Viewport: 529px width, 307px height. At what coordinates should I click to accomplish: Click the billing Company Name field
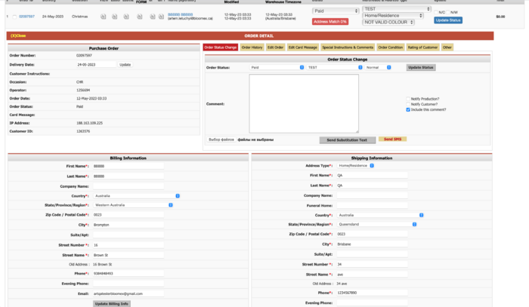(128, 186)
